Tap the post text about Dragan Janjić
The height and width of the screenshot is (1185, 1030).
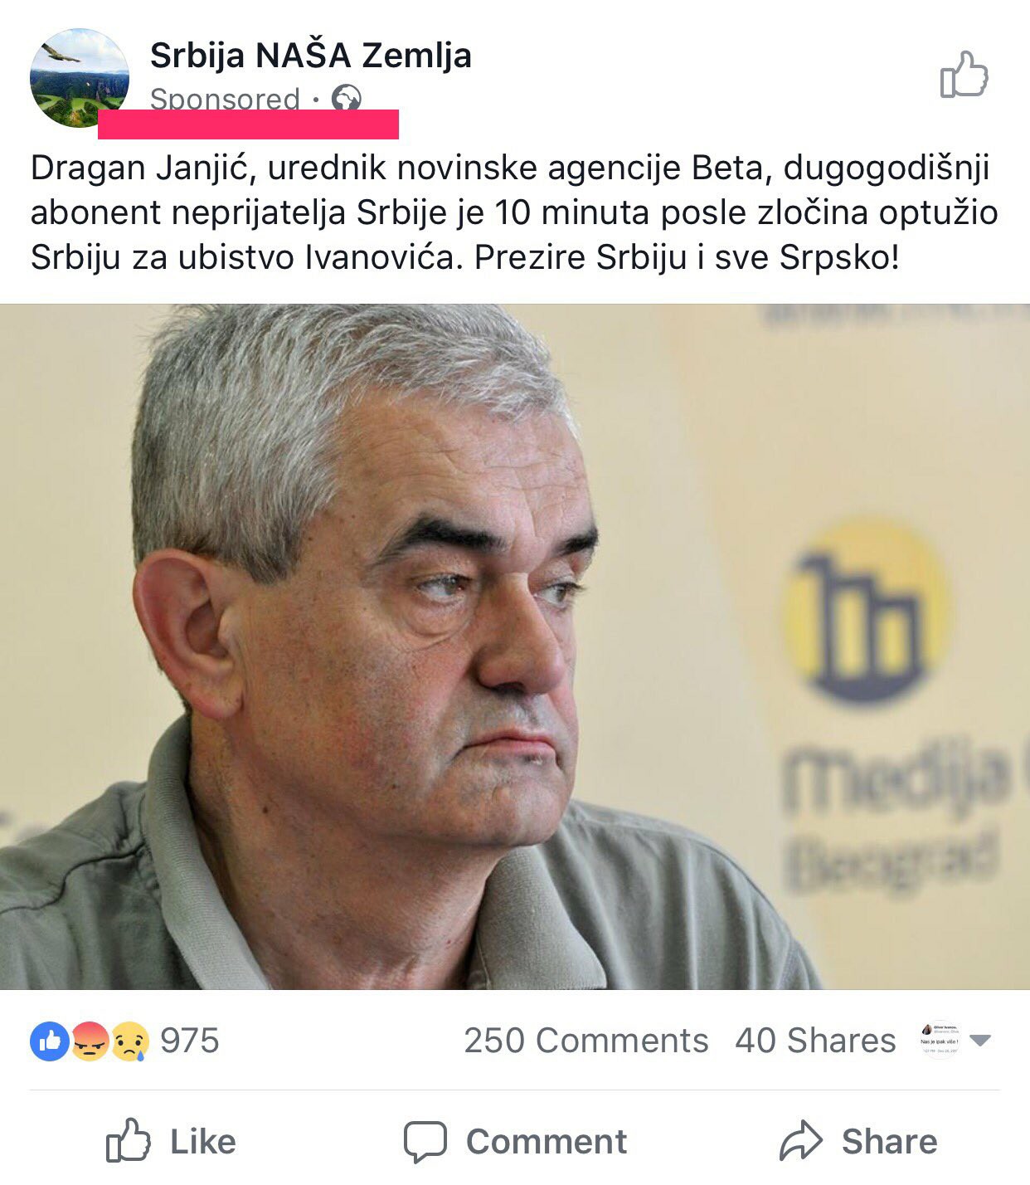click(514, 212)
